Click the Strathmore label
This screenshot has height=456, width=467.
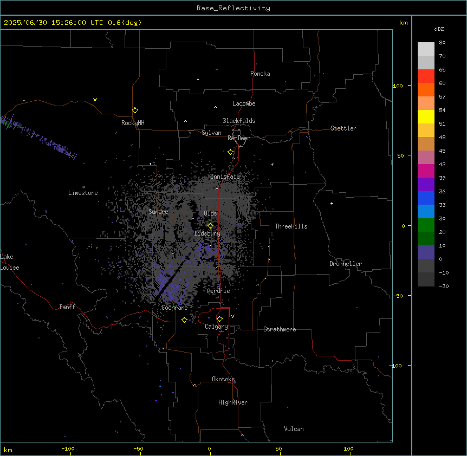(280, 329)
